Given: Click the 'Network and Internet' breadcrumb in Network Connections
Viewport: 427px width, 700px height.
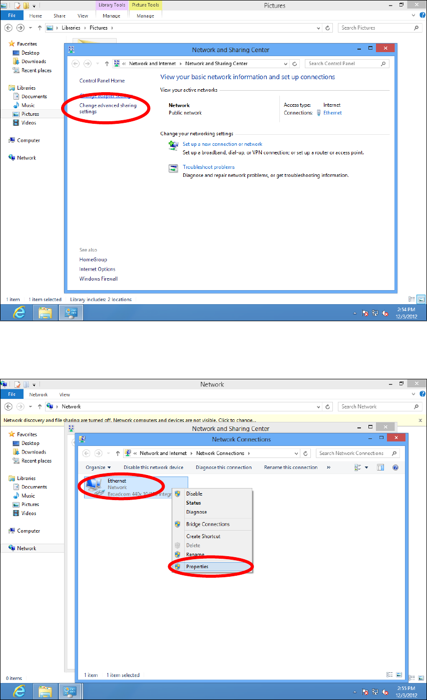Looking at the screenshot, I should pos(163,453).
